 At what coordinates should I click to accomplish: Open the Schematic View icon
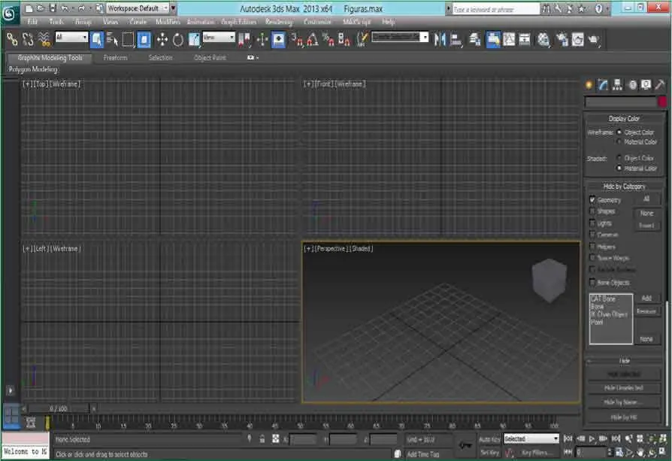coord(525,40)
